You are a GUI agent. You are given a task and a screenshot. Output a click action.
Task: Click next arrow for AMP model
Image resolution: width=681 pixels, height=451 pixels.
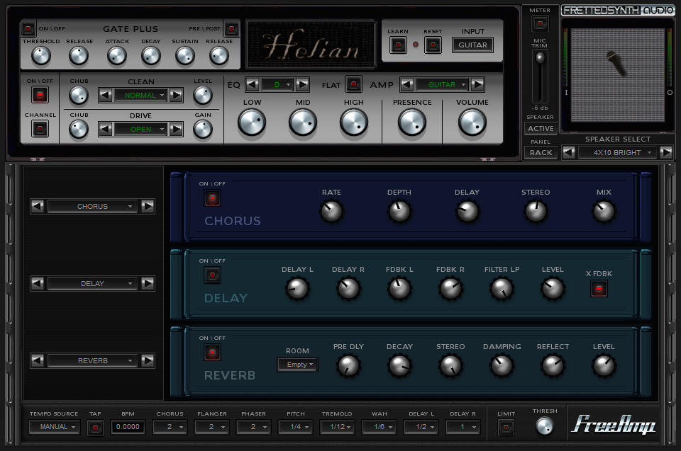click(477, 84)
